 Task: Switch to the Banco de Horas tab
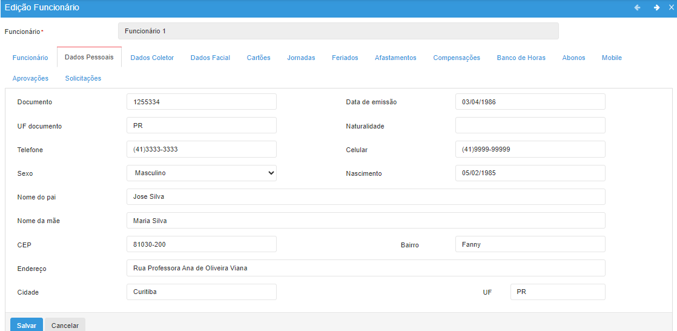click(521, 58)
